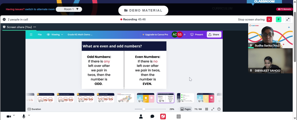Expand camera options chevron
This screenshot has width=297, height=120.
(14, 115)
